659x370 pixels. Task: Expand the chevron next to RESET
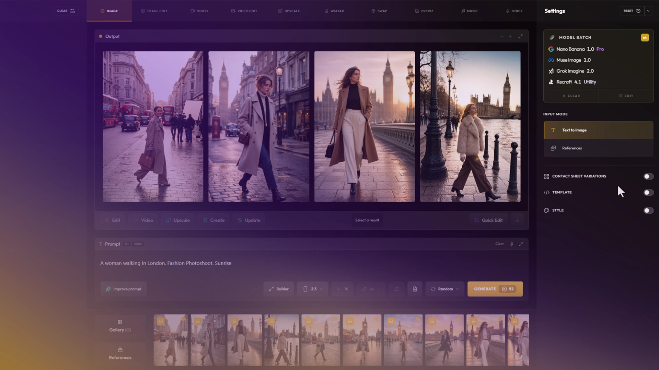[x=648, y=11]
